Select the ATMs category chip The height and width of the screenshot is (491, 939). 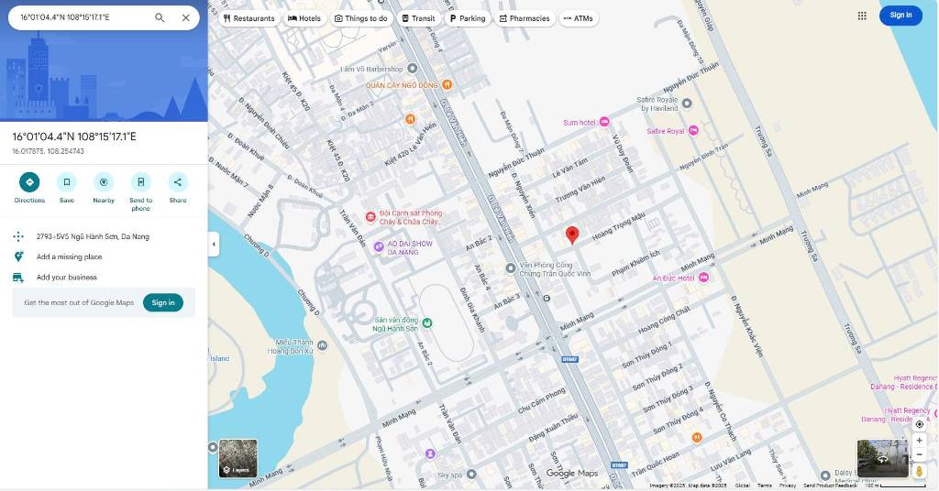tap(579, 18)
